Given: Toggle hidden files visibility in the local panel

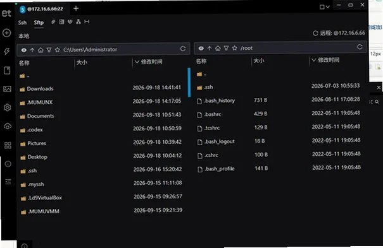Looking at the screenshot, I should point(23,50).
